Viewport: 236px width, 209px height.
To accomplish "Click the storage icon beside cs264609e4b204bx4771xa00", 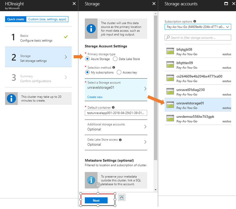I will tap(170, 78).
